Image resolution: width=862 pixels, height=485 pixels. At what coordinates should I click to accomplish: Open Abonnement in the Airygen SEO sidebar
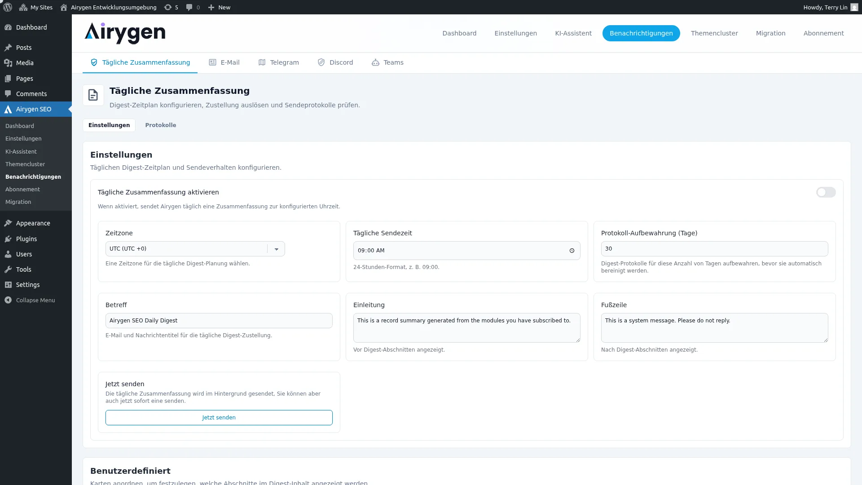click(x=22, y=190)
